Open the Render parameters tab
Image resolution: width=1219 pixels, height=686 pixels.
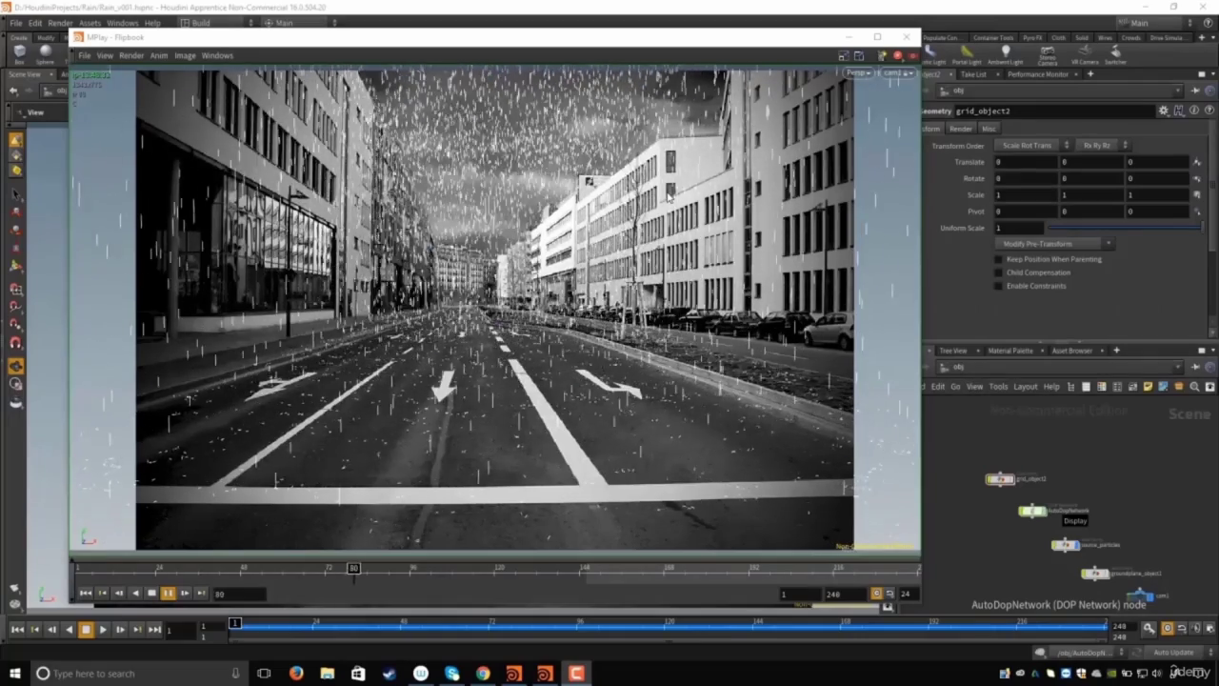click(x=960, y=129)
